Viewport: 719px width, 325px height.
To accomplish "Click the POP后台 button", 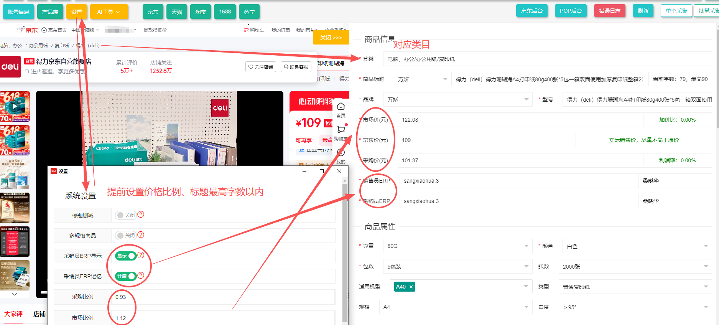I will (571, 11).
